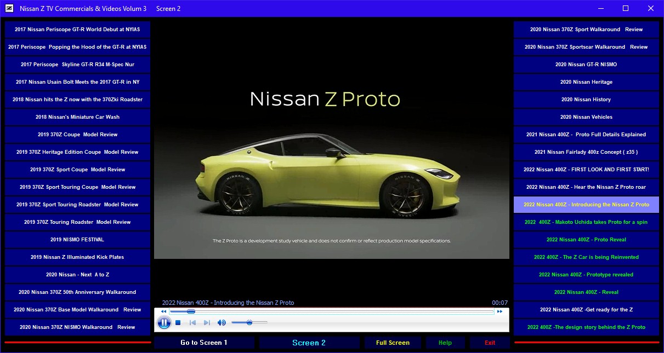Play 2019 370Z Heritage Edition Coupe review
The height and width of the screenshot is (353, 664).
click(x=77, y=152)
